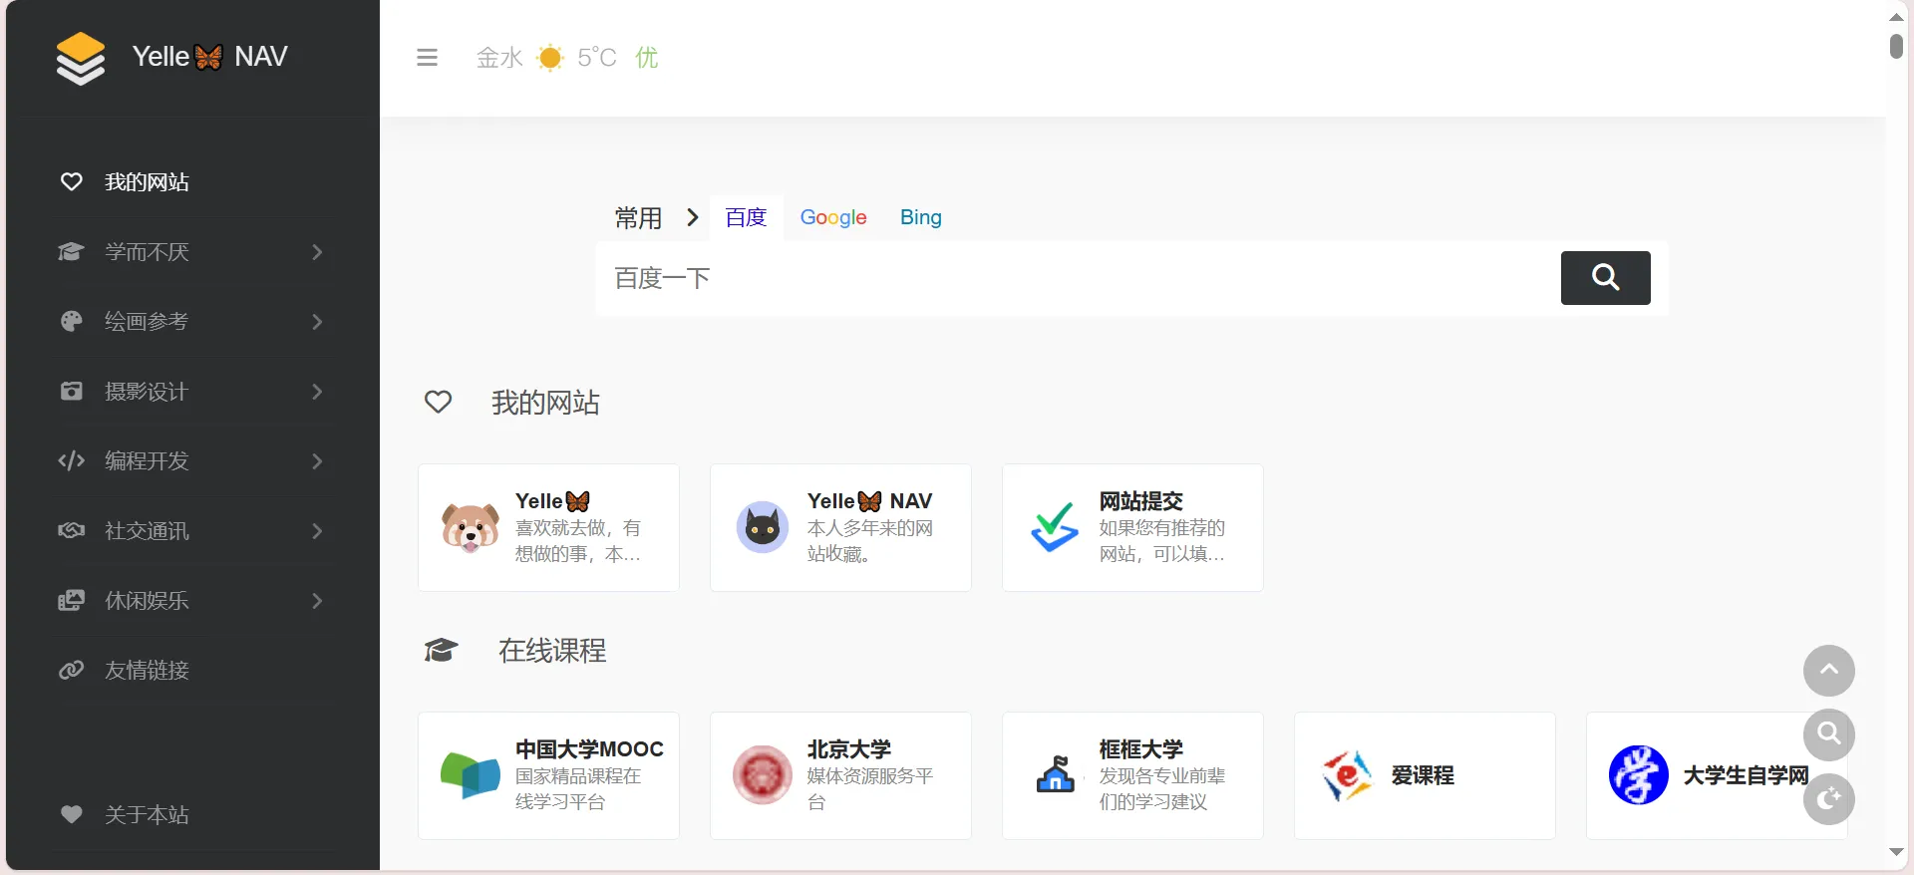The width and height of the screenshot is (1914, 875).
Task: Click the 框框大学 house logo
Action: (x=1055, y=775)
